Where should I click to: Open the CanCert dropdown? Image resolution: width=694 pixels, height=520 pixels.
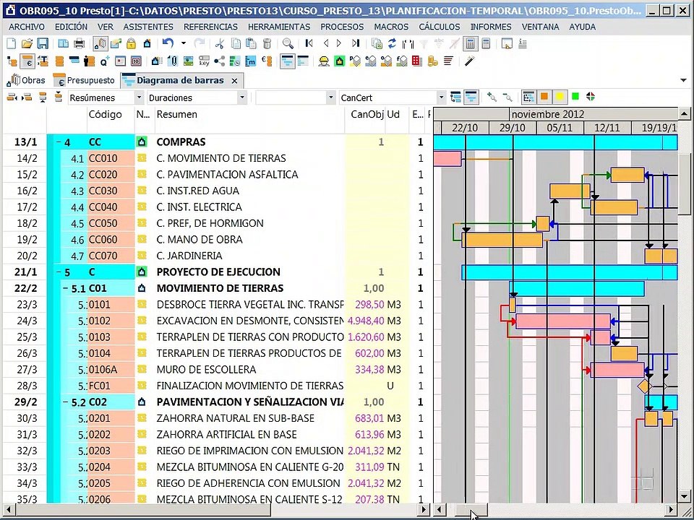pyautogui.click(x=441, y=97)
